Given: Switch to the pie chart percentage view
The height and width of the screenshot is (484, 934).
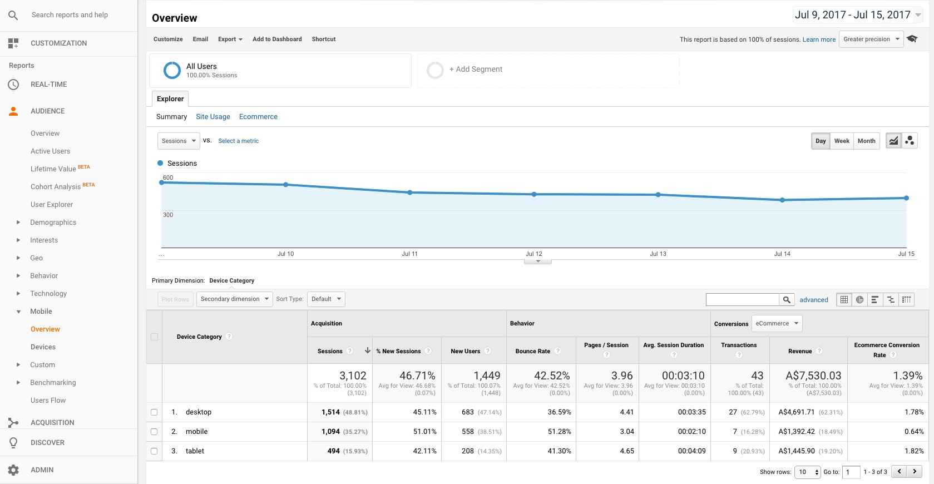Looking at the screenshot, I should pyautogui.click(x=859, y=299).
